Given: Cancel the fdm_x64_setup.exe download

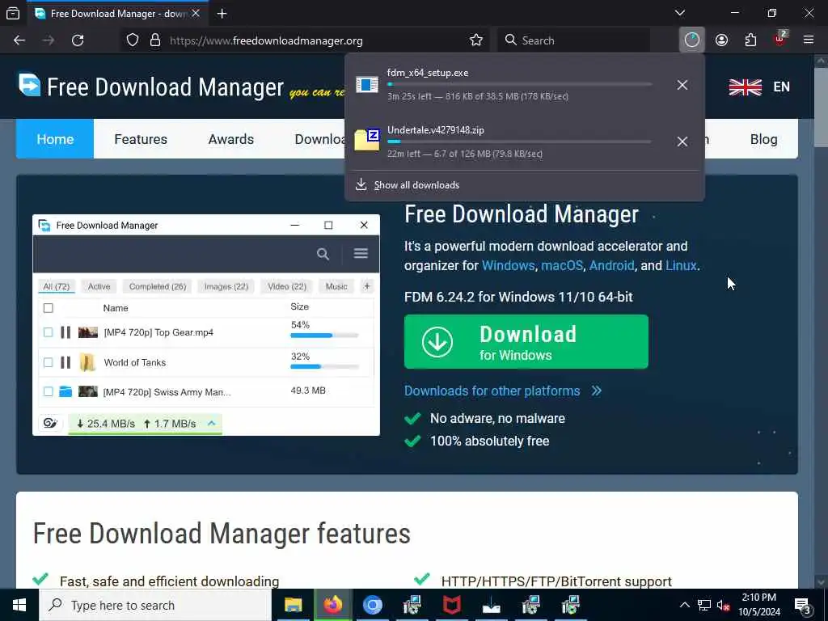Looking at the screenshot, I should click(682, 85).
